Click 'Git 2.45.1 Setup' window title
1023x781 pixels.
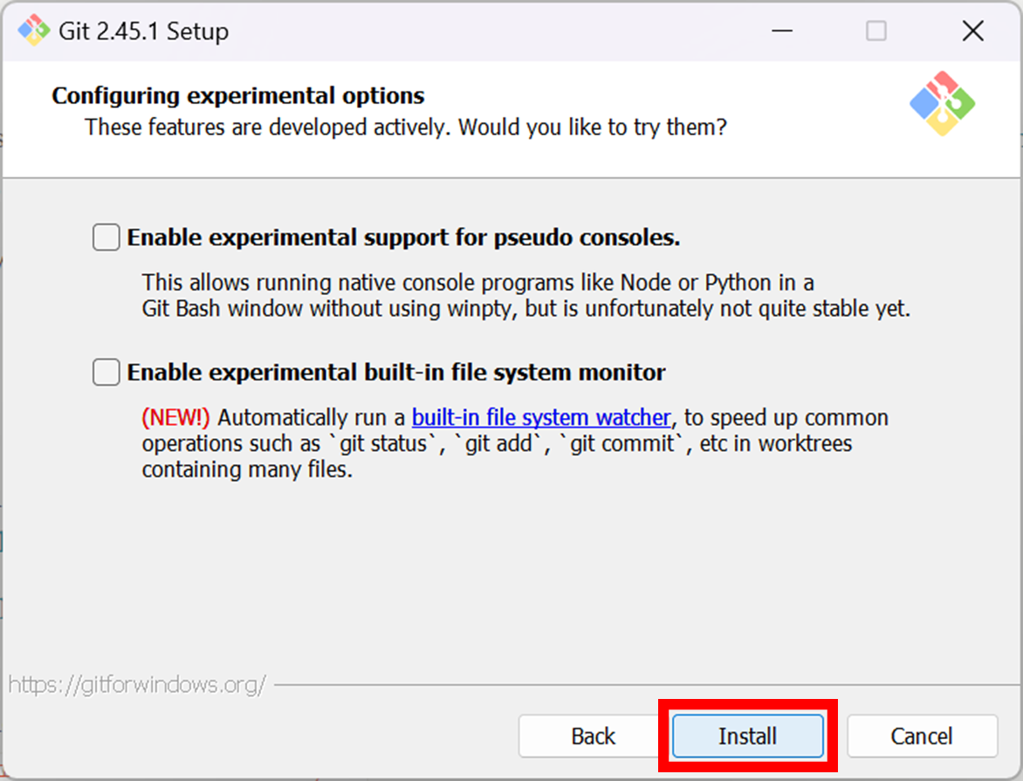tap(143, 31)
